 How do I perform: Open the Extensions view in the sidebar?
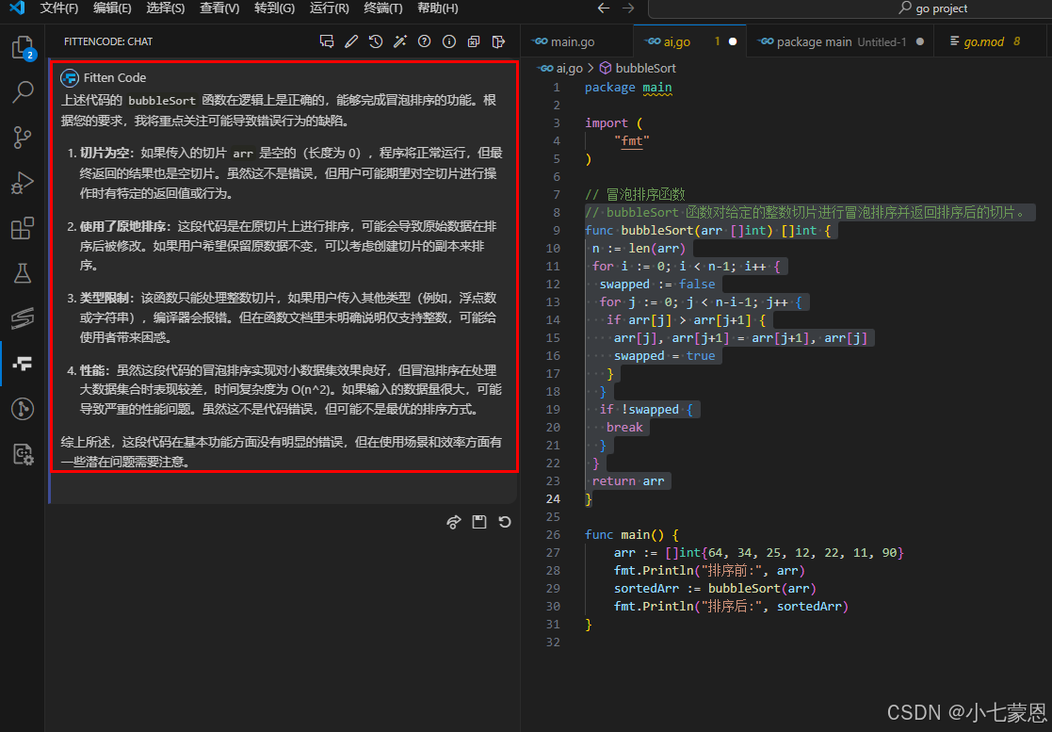tap(22, 228)
